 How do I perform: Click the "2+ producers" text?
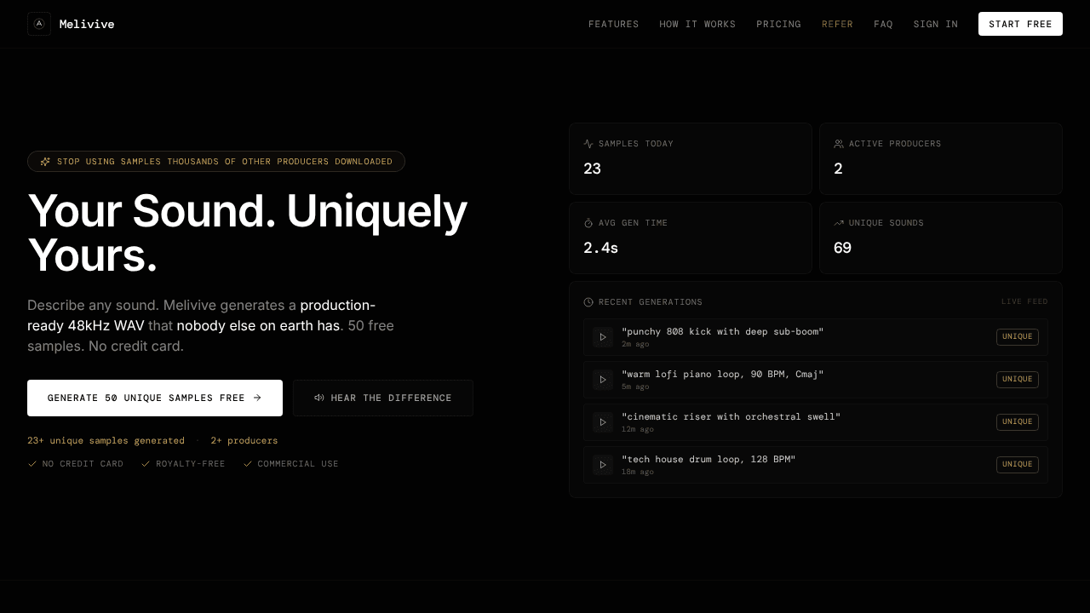(244, 441)
